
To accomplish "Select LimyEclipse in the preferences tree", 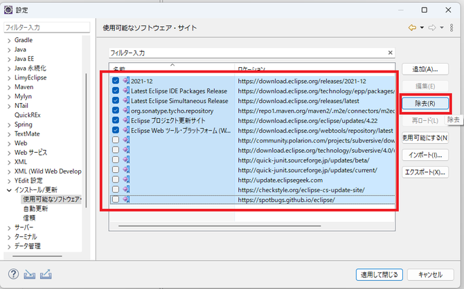I will click(30, 77).
